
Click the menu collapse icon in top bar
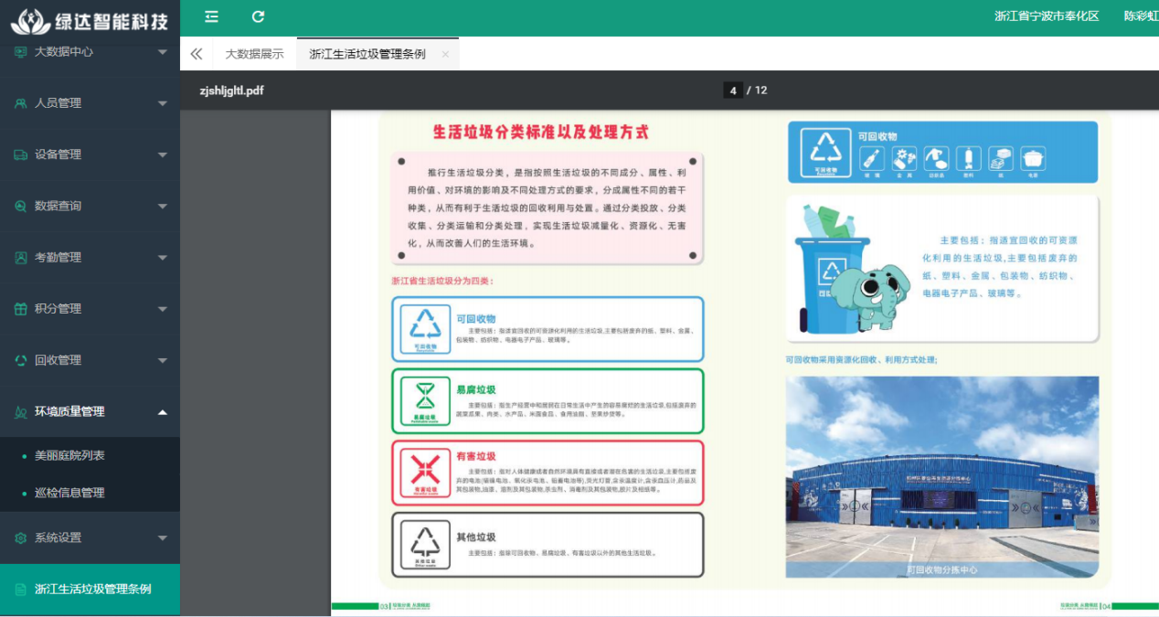pos(211,16)
